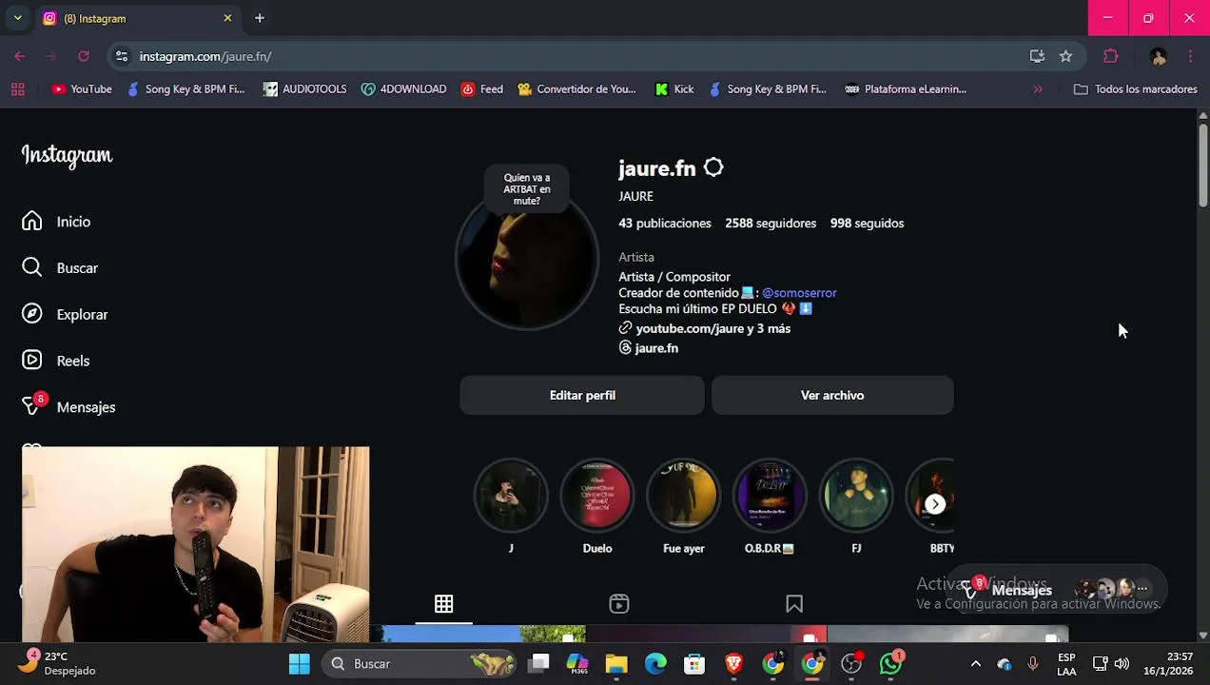This screenshot has height=685, width=1210.
Task: Open browser extensions icon
Action: pos(1110,56)
